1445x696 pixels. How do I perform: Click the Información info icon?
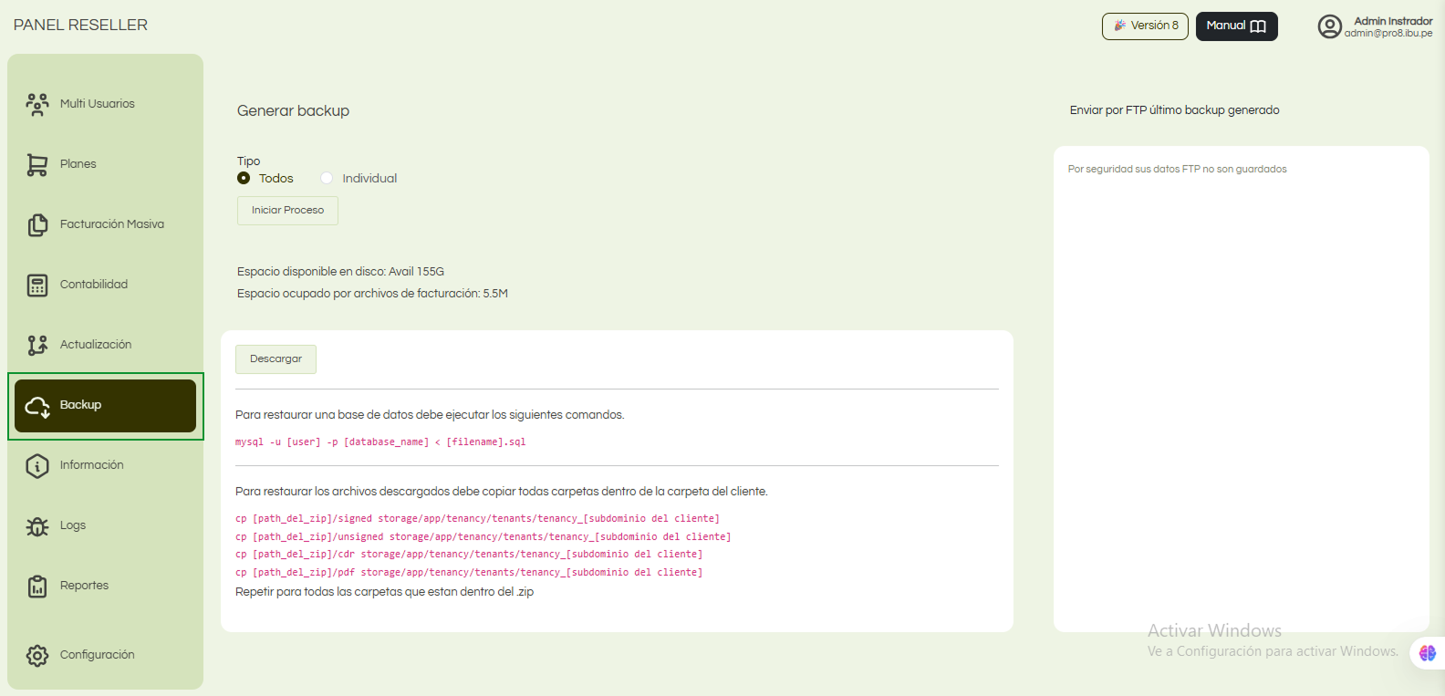(x=37, y=465)
